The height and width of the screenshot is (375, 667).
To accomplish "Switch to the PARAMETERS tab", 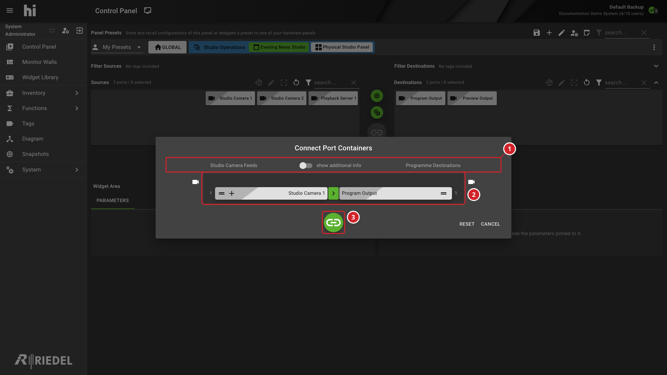I will tap(113, 201).
